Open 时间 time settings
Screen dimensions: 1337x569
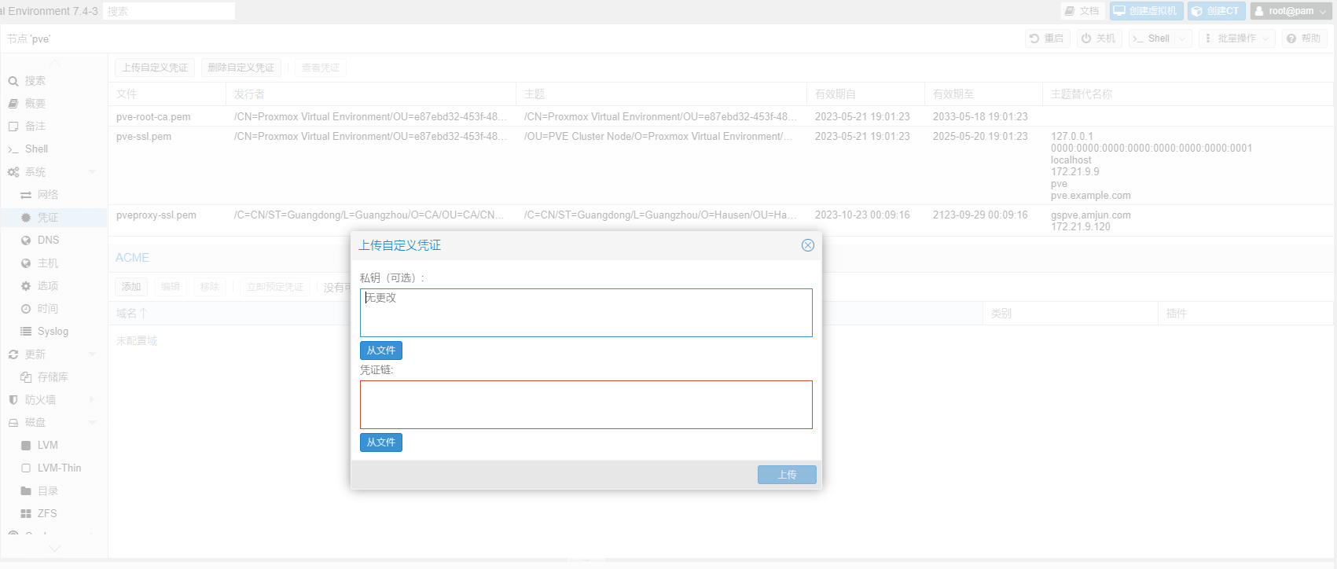click(x=48, y=309)
